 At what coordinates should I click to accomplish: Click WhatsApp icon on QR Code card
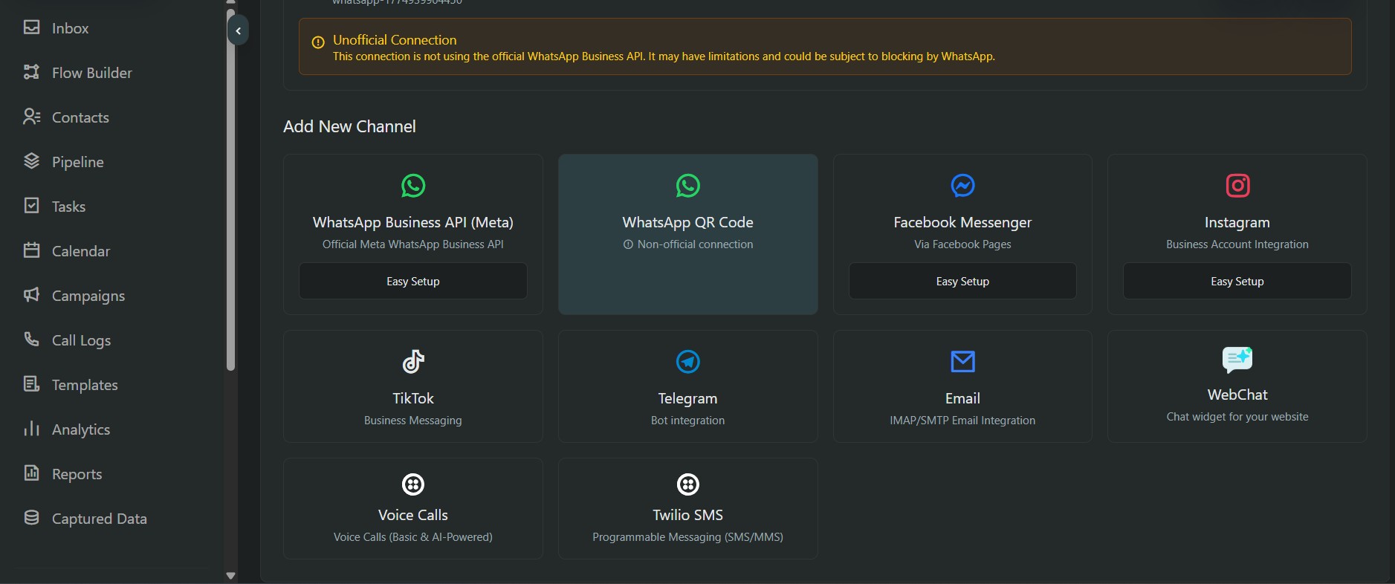pos(688,186)
